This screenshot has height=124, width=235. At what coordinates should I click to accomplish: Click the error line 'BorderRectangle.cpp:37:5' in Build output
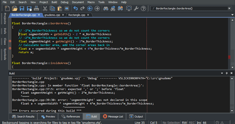pos(69,89)
